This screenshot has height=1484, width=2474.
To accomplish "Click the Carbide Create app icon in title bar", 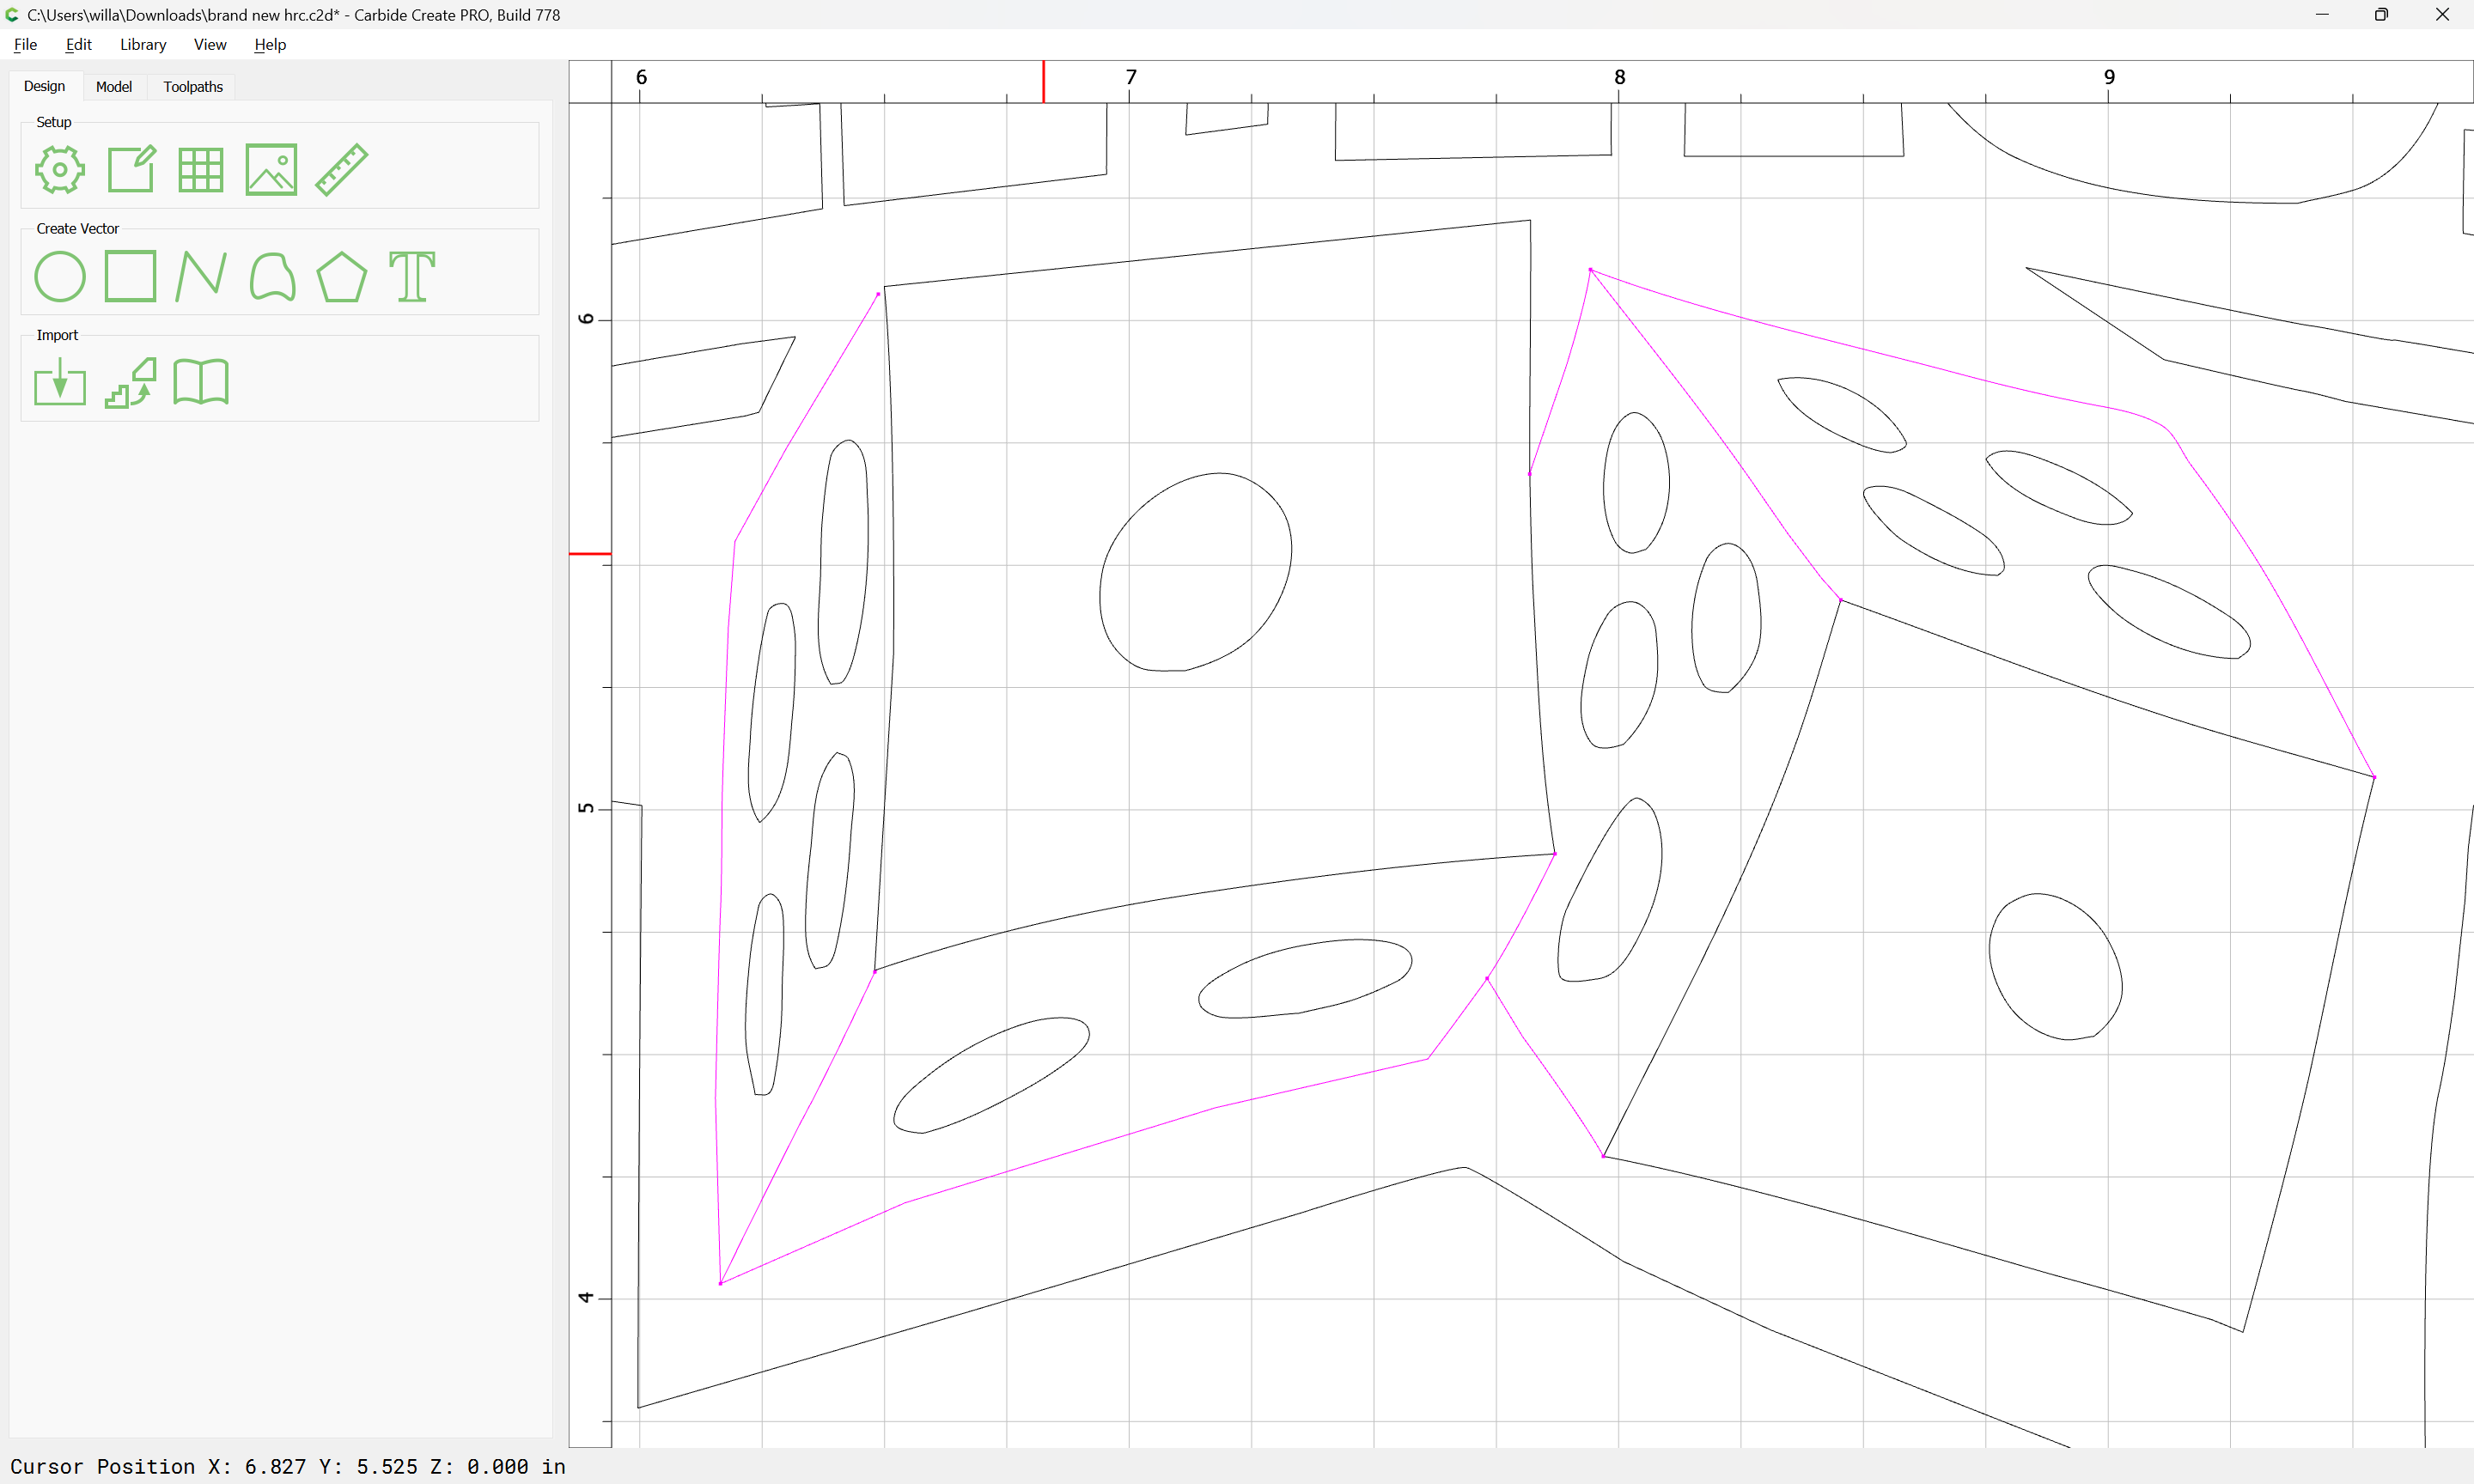I will [x=12, y=14].
